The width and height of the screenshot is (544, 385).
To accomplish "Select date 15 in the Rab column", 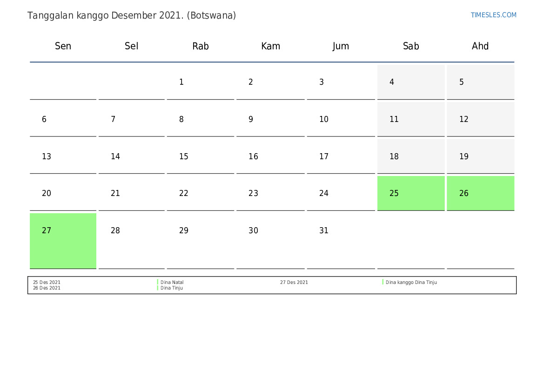I will (x=184, y=156).
